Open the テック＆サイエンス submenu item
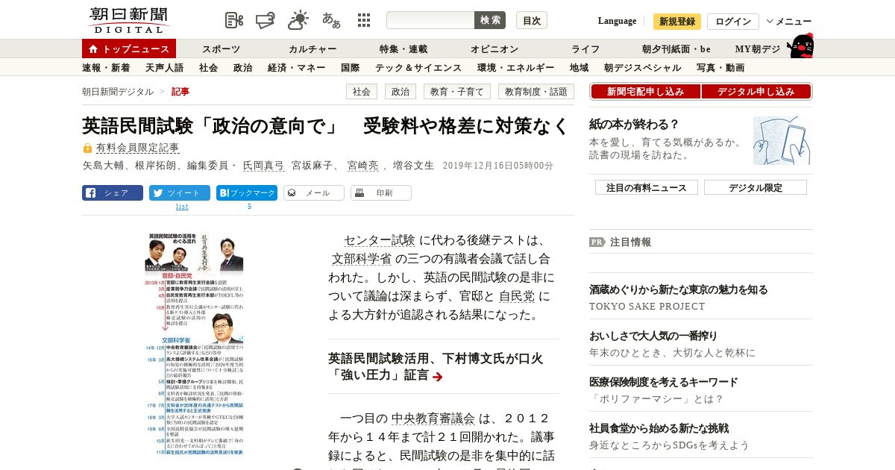Image resolution: width=895 pixels, height=470 pixels. coord(418,68)
